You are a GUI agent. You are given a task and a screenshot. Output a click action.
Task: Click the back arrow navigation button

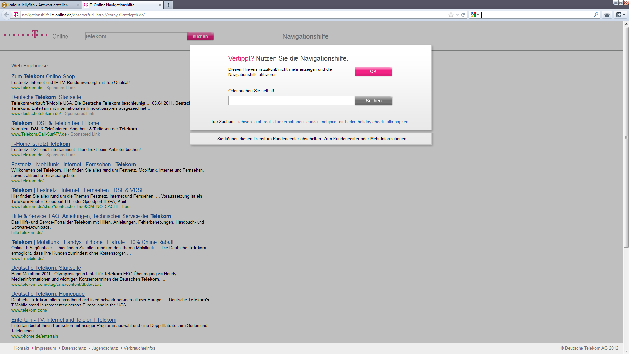click(6, 15)
